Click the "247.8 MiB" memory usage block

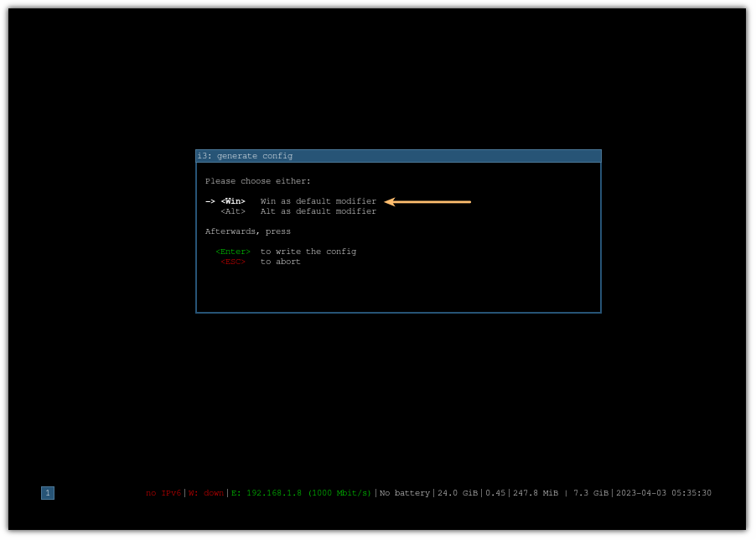(x=536, y=493)
